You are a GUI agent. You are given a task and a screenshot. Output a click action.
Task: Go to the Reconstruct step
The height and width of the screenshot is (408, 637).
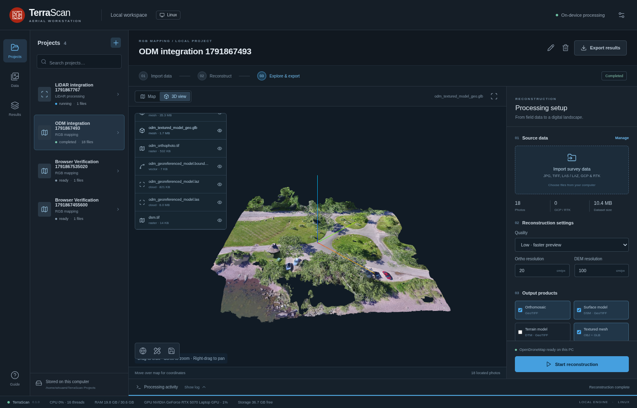[x=214, y=76]
